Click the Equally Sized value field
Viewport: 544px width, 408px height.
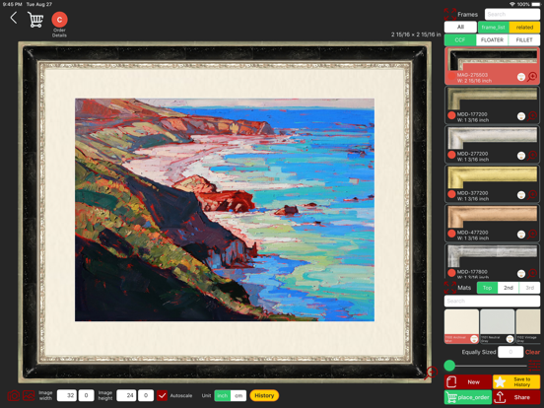[x=510, y=352]
